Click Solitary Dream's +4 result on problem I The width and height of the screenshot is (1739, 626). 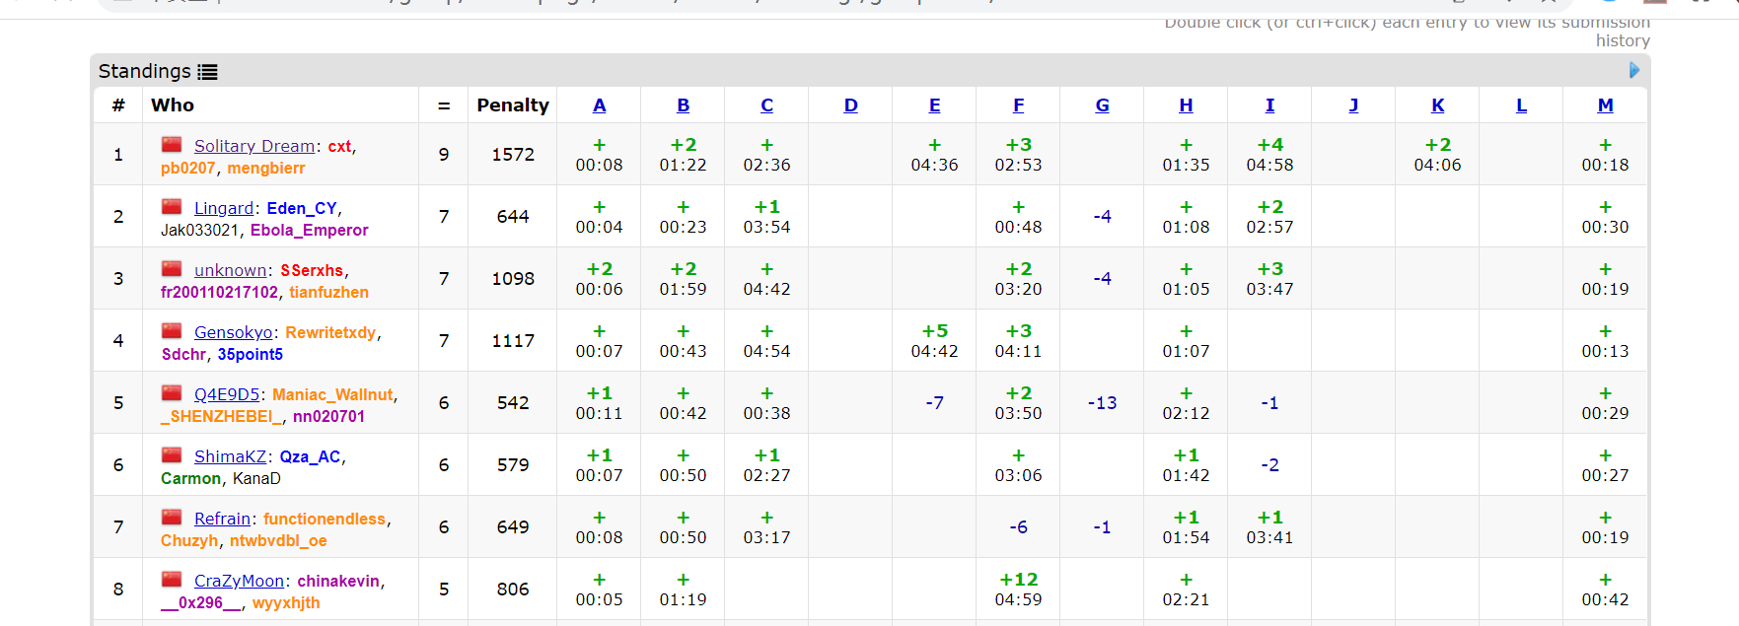click(1269, 155)
